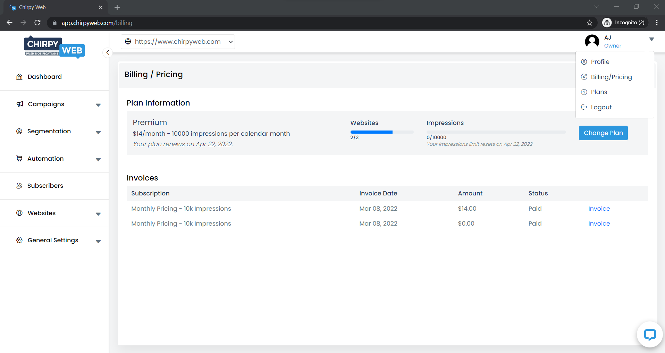
Task: Go back in browser history
Action: (9, 23)
